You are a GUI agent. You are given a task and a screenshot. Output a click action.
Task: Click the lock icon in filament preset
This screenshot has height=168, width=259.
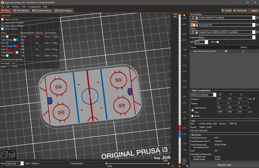197,25
